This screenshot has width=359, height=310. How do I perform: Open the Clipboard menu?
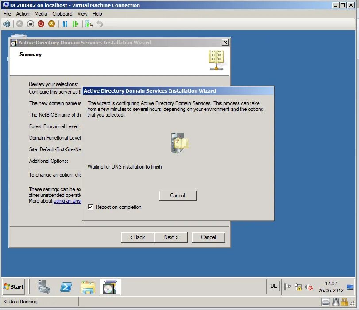pos(62,14)
